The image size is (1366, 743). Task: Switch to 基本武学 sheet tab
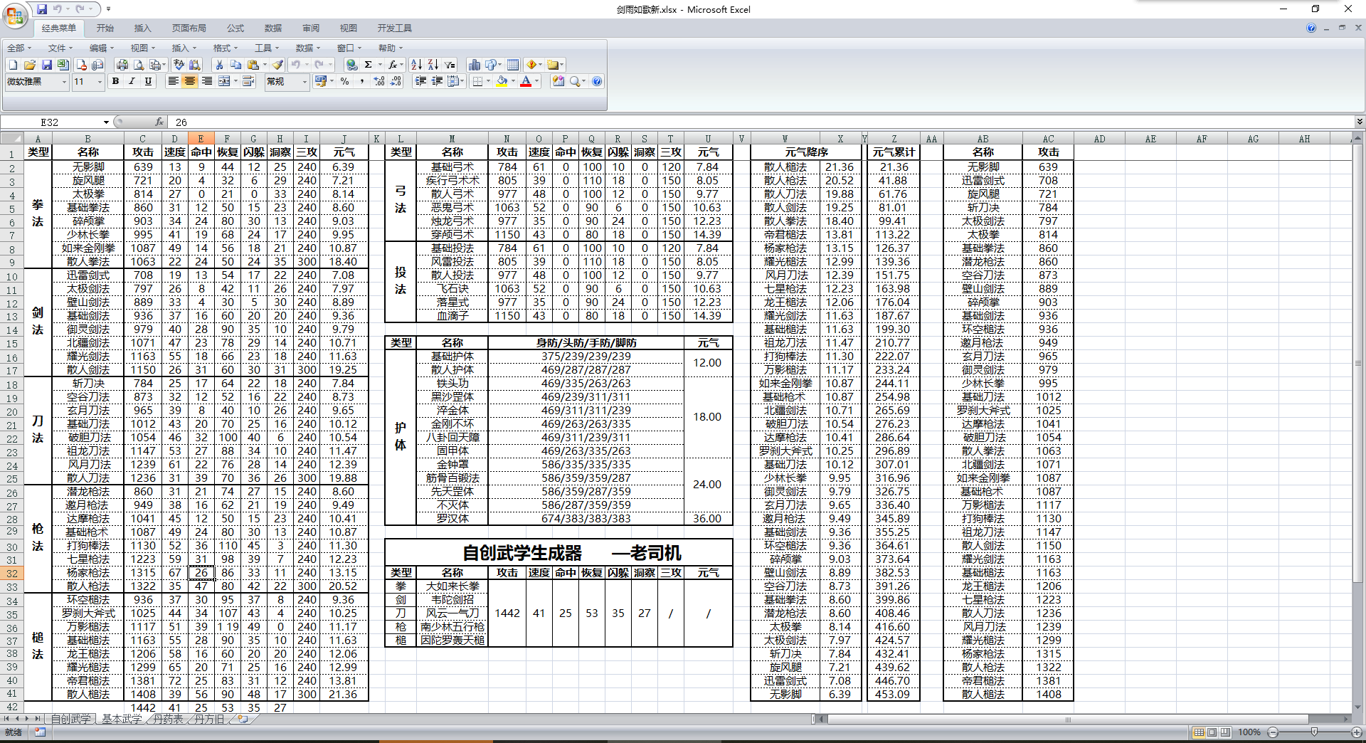coord(121,719)
